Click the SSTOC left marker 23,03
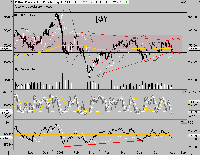This screenshot has height=155, width=200. pyautogui.click(x=6, y=111)
